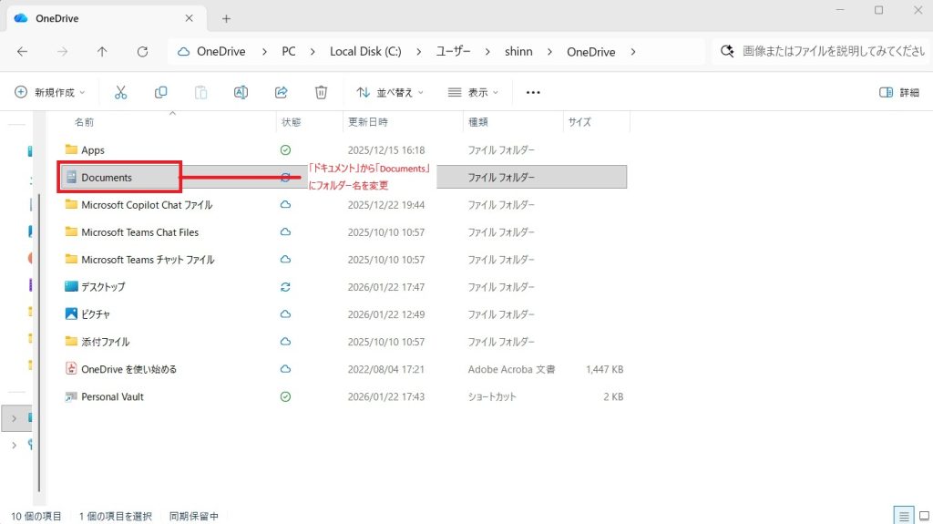This screenshot has height=524, width=933.
Task: Click the Cut scissors icon
Action: click(120, 92)
